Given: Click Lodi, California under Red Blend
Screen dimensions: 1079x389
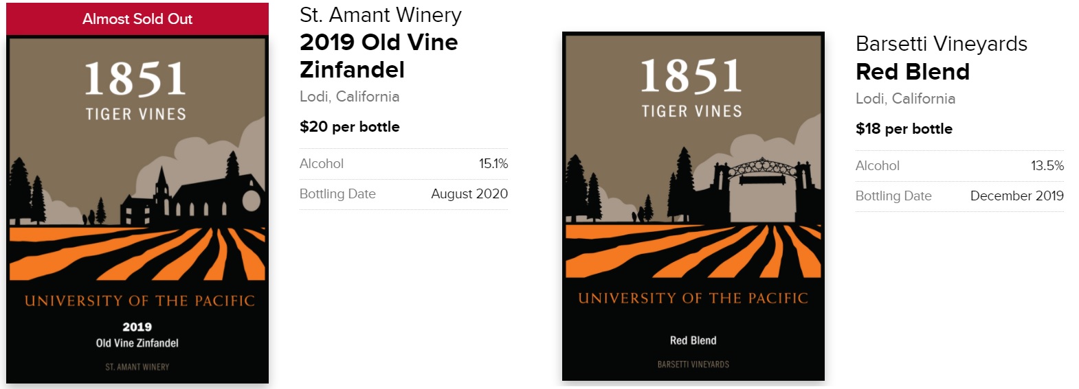Looking at the screenshot, I should tap(904, 99).
